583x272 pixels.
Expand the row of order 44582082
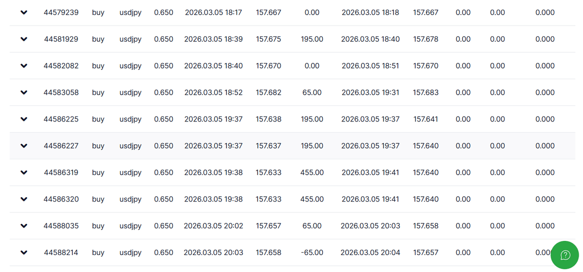click(24, 66)
